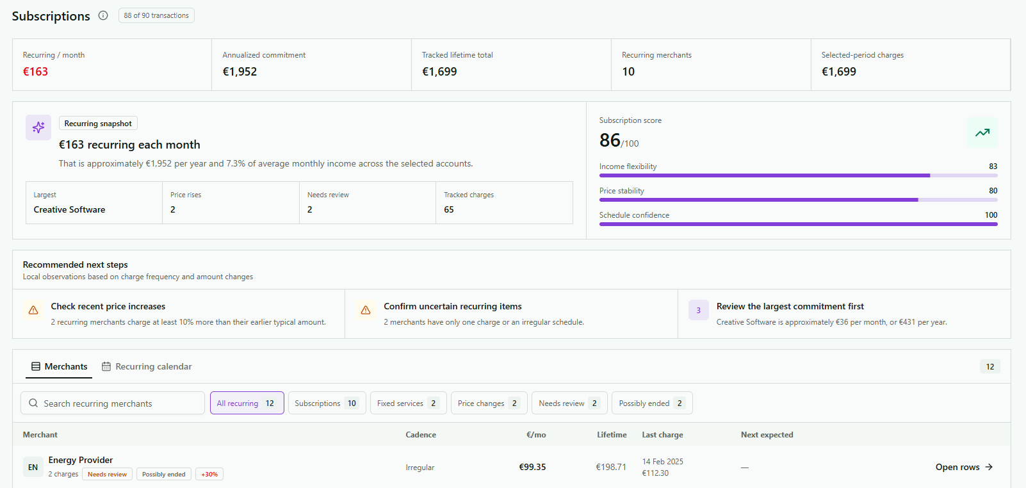Viewport: 1026px width, 488px height.
Task: Sort by the Next expected column header
Action: pos(767,434)
